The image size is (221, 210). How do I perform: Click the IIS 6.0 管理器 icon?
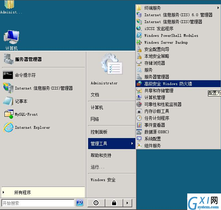click(x=139, y=15)
